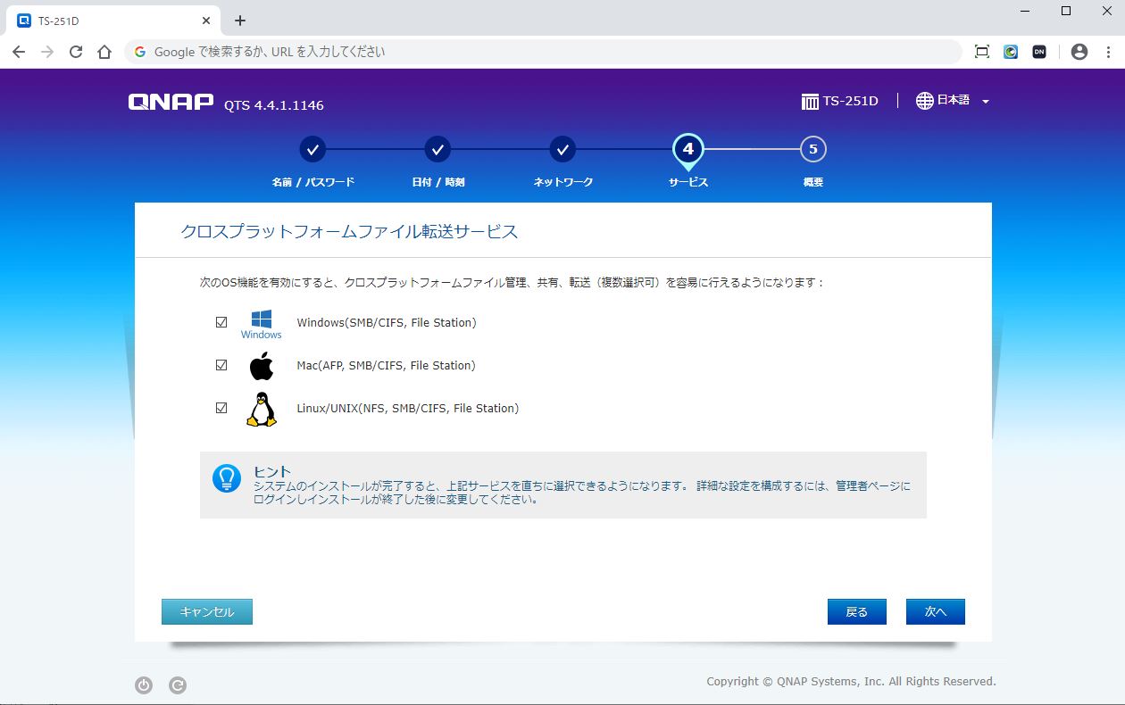Click the globe language icon

pos(925,101)
